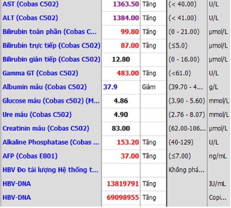
Task: Click the Creatinin máu test name
Action: point(45,129)
